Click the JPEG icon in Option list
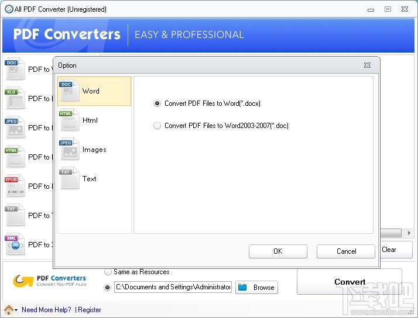418x318 pixels. (x=69, y=149)
